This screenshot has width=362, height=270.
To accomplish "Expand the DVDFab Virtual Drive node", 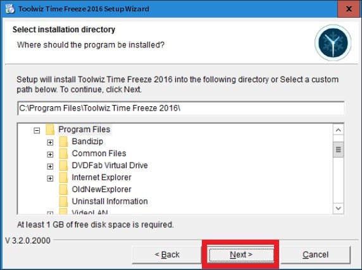I will pyautogui.click(x=50, y=166).
